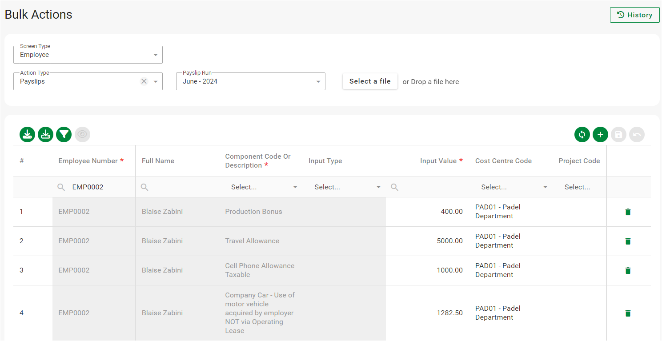Clear the Payslips Action Type selection
This screenshot has height=341, width=662.
(144, 81)
